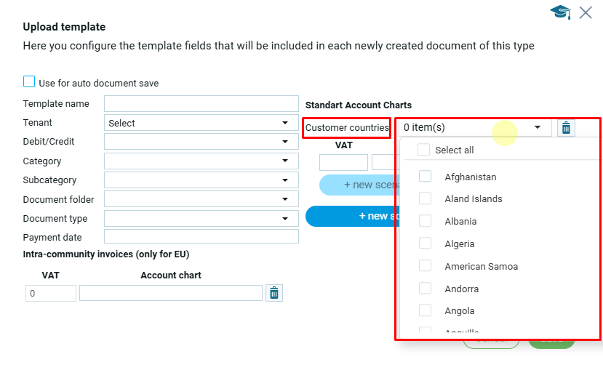This screenshot has height=370, width=603.
Task: Open the Document folder dropdown
Action: click(201, 199)
